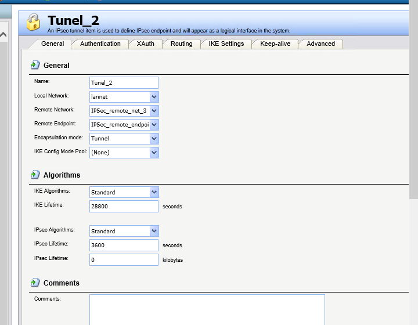Click the IKE Lifetime seconds field

click(124, 206)
